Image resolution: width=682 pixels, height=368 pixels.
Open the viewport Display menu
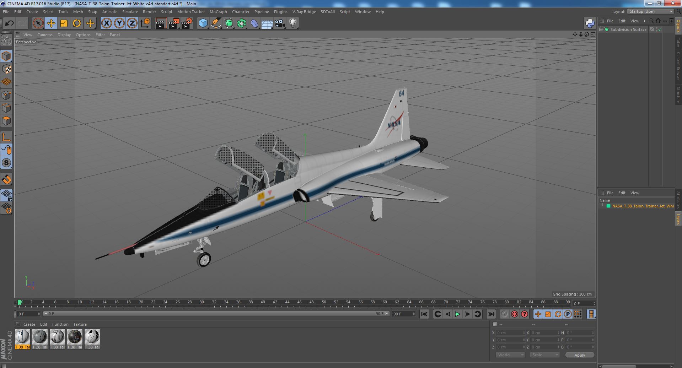[x=64, y=35]
